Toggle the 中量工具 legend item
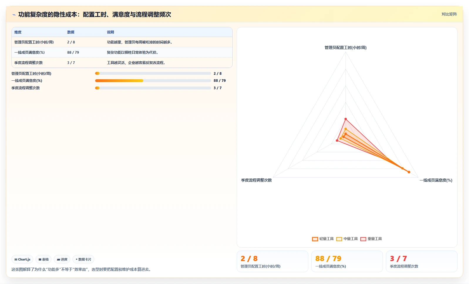Screen dimensions: 469x284 pos(347,239)
